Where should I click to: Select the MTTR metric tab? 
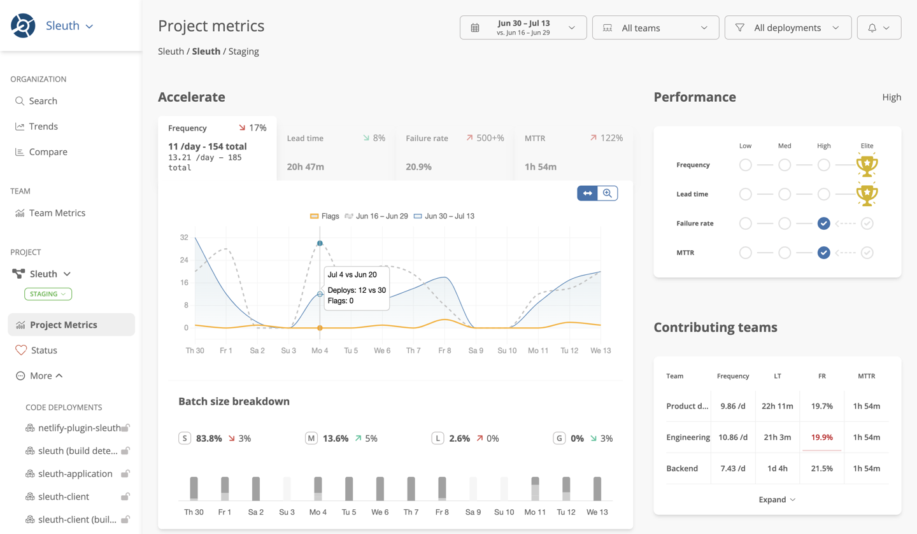[x=574, y=153]
